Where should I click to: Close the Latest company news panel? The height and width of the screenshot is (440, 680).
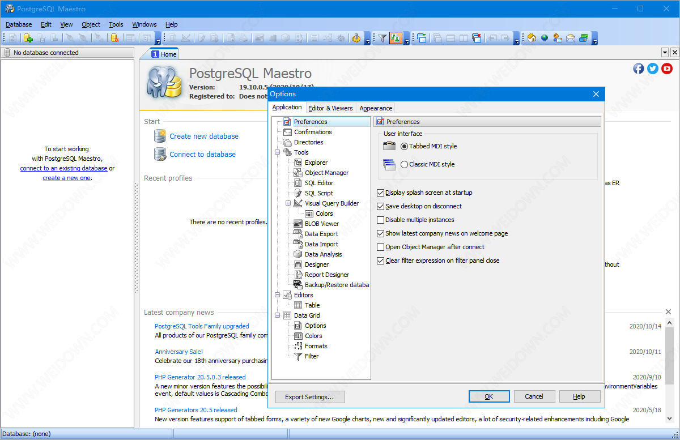click(668, 312)
